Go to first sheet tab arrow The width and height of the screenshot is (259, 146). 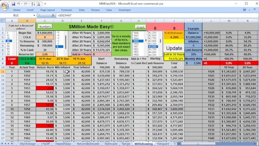2,144
